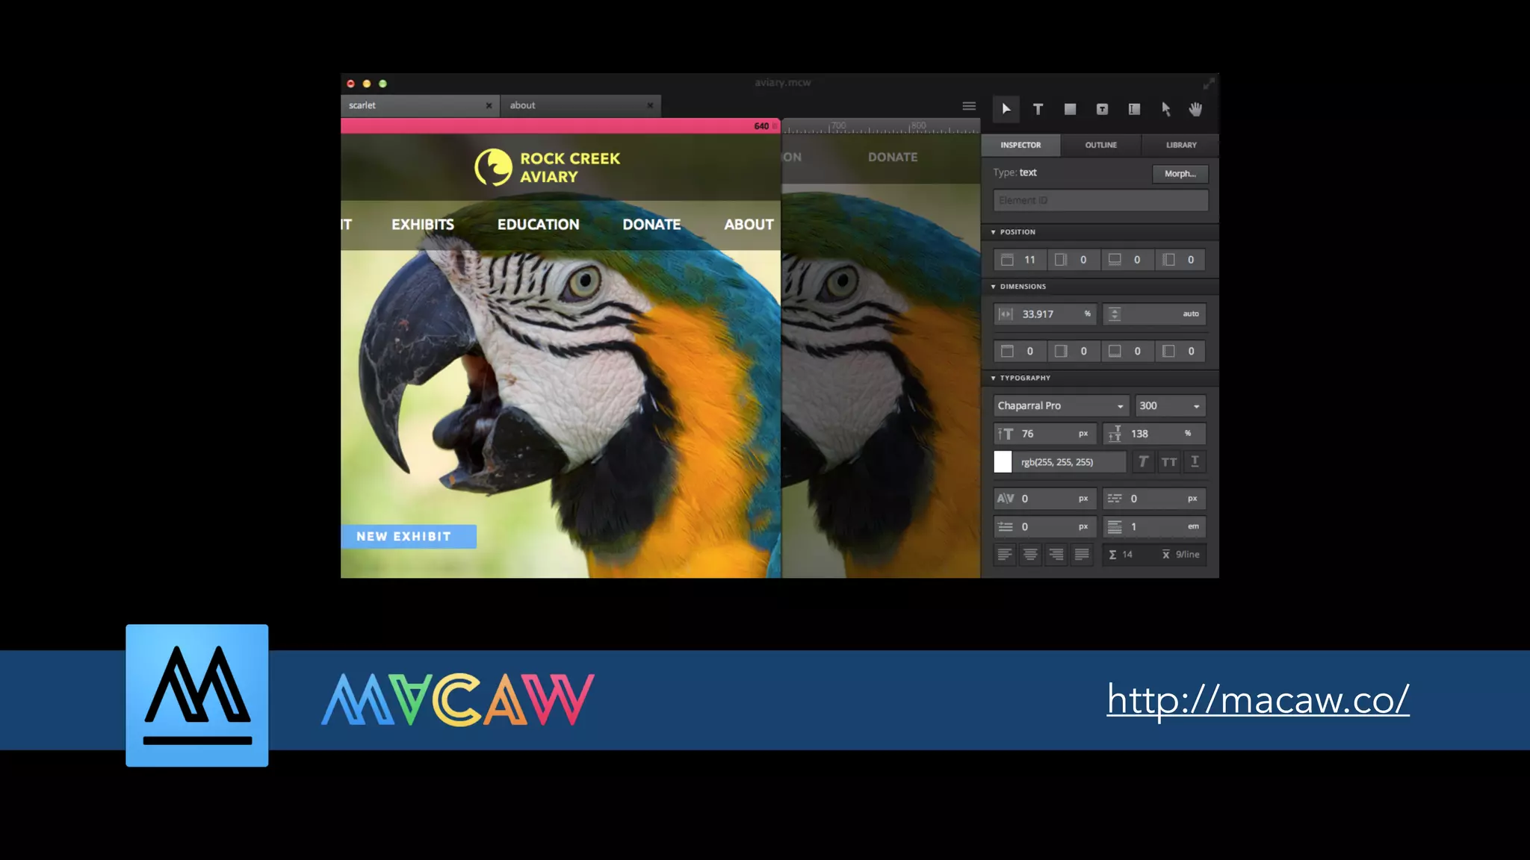Image resolution: width=1530 pixels, height=860 pixels.
Task: Click the 9/line average readout
Action: pos(1181,555)
